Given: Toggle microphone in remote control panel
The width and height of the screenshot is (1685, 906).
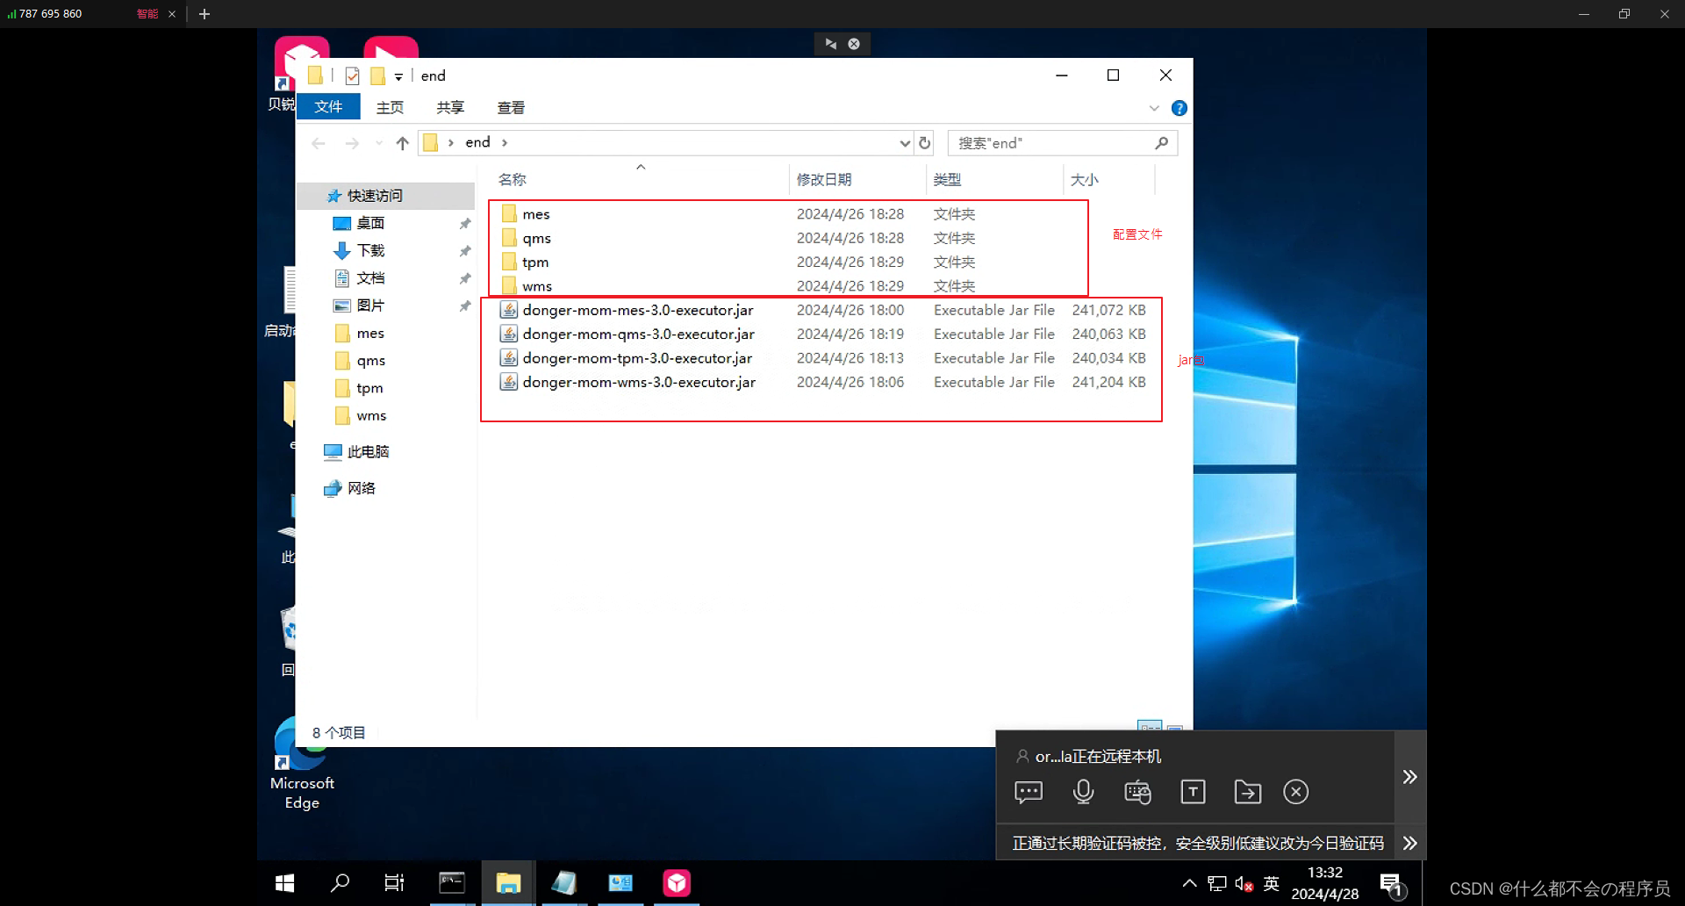Looking at the screenshot, I should pyautogui.click(x=1083, y=792).
